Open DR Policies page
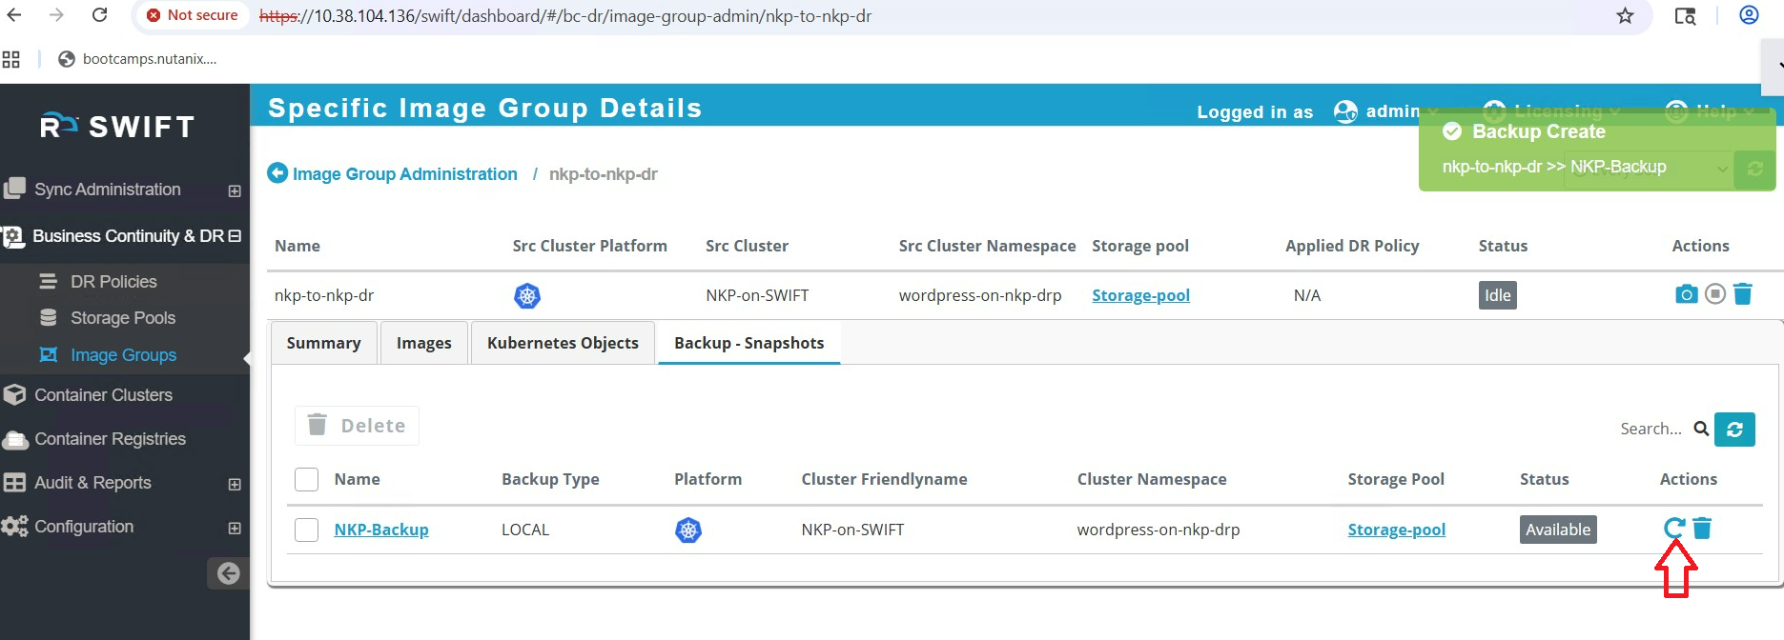Screen dimensions: 1784x640 [113, 282]
